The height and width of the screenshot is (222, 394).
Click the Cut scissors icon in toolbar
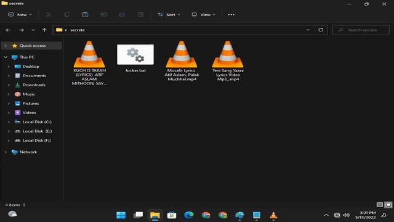[48, 15]
